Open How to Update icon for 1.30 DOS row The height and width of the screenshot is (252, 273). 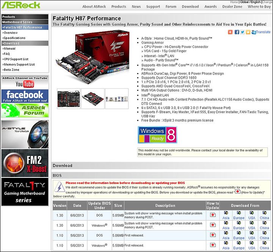click(x=213, y=215)
